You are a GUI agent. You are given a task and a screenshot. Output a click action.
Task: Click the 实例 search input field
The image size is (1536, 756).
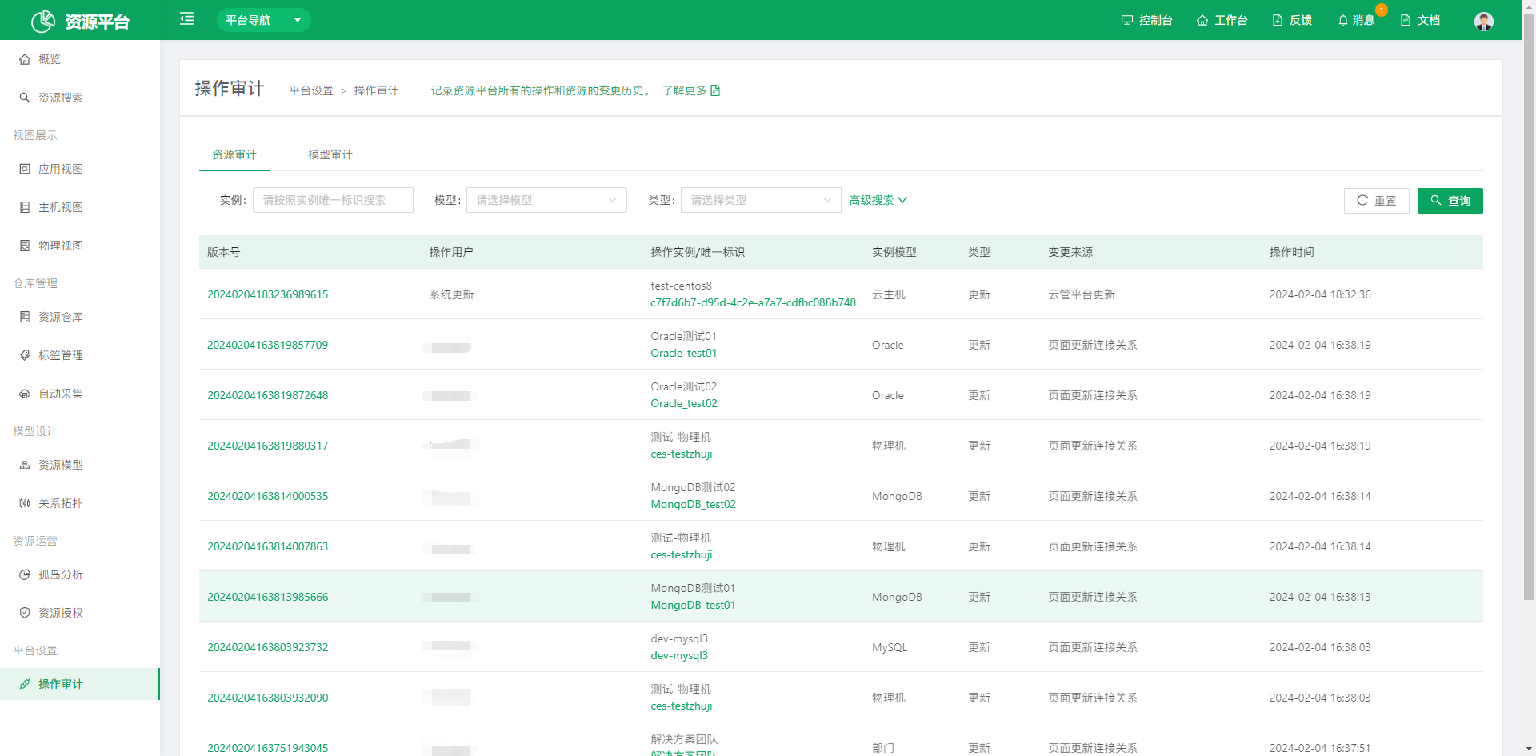click(333, 200)
